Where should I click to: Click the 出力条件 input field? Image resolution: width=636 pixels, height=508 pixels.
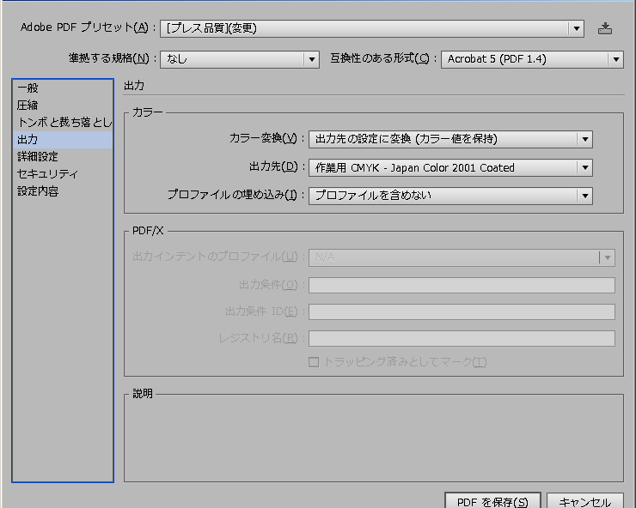[x=462, y=285]
